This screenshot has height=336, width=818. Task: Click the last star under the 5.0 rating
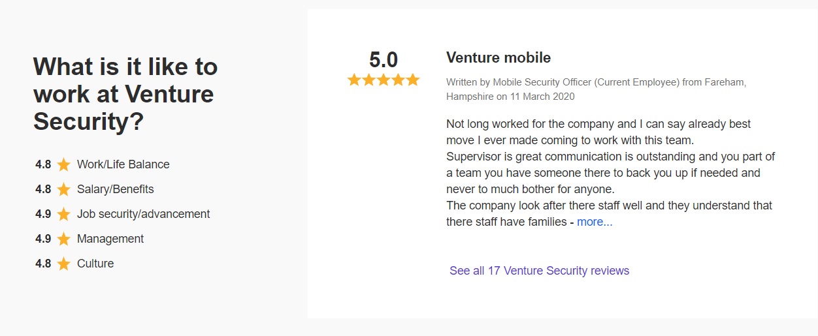pyautogui.click(x=412, y=80)
